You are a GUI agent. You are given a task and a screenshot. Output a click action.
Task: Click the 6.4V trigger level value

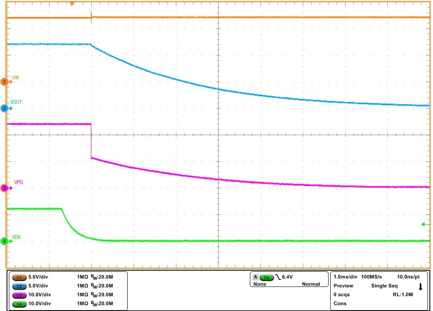click(x=288, y=277)
